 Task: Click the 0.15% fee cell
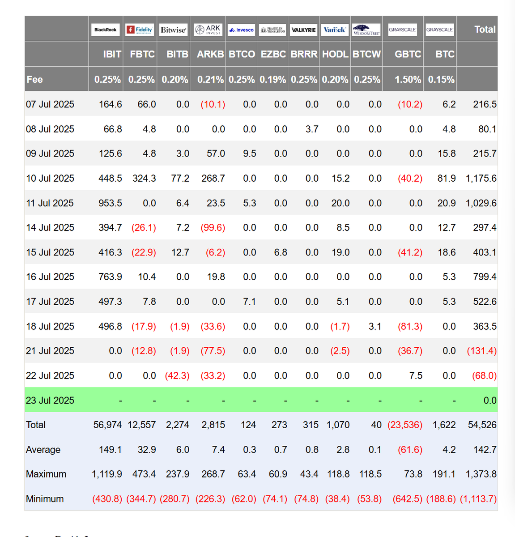pyautogui.click(x=441, y=80)
